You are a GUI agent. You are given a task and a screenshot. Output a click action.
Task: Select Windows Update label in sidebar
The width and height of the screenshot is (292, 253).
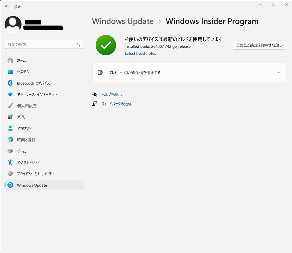[x=32, y=185]
